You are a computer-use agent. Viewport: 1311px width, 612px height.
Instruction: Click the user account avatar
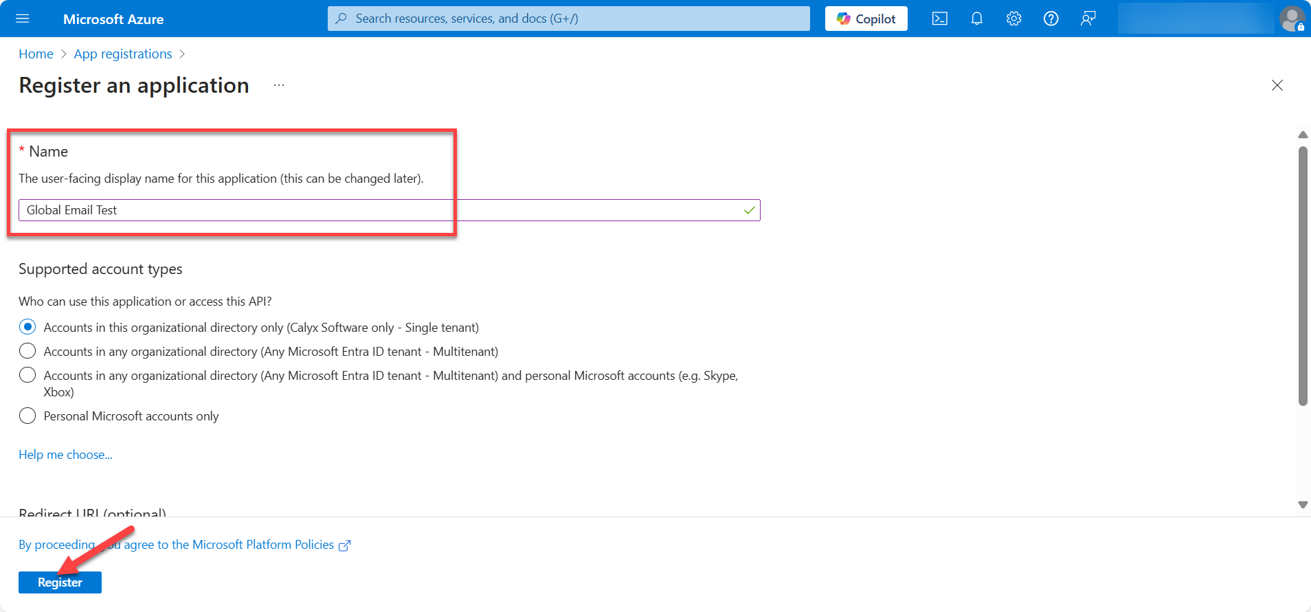pyautogui.click(x=1291, y=19)
